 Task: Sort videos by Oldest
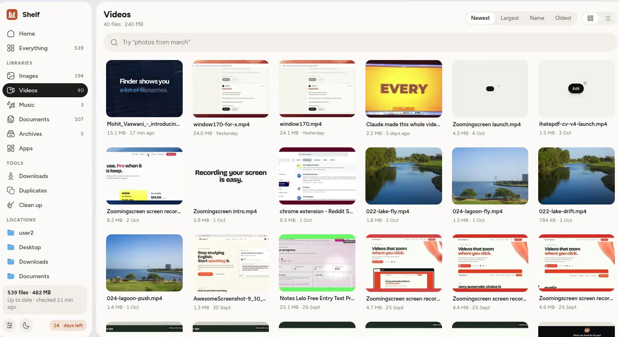click(563, 18)
